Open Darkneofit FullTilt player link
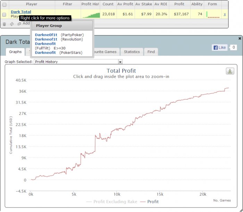 (45, 43)
